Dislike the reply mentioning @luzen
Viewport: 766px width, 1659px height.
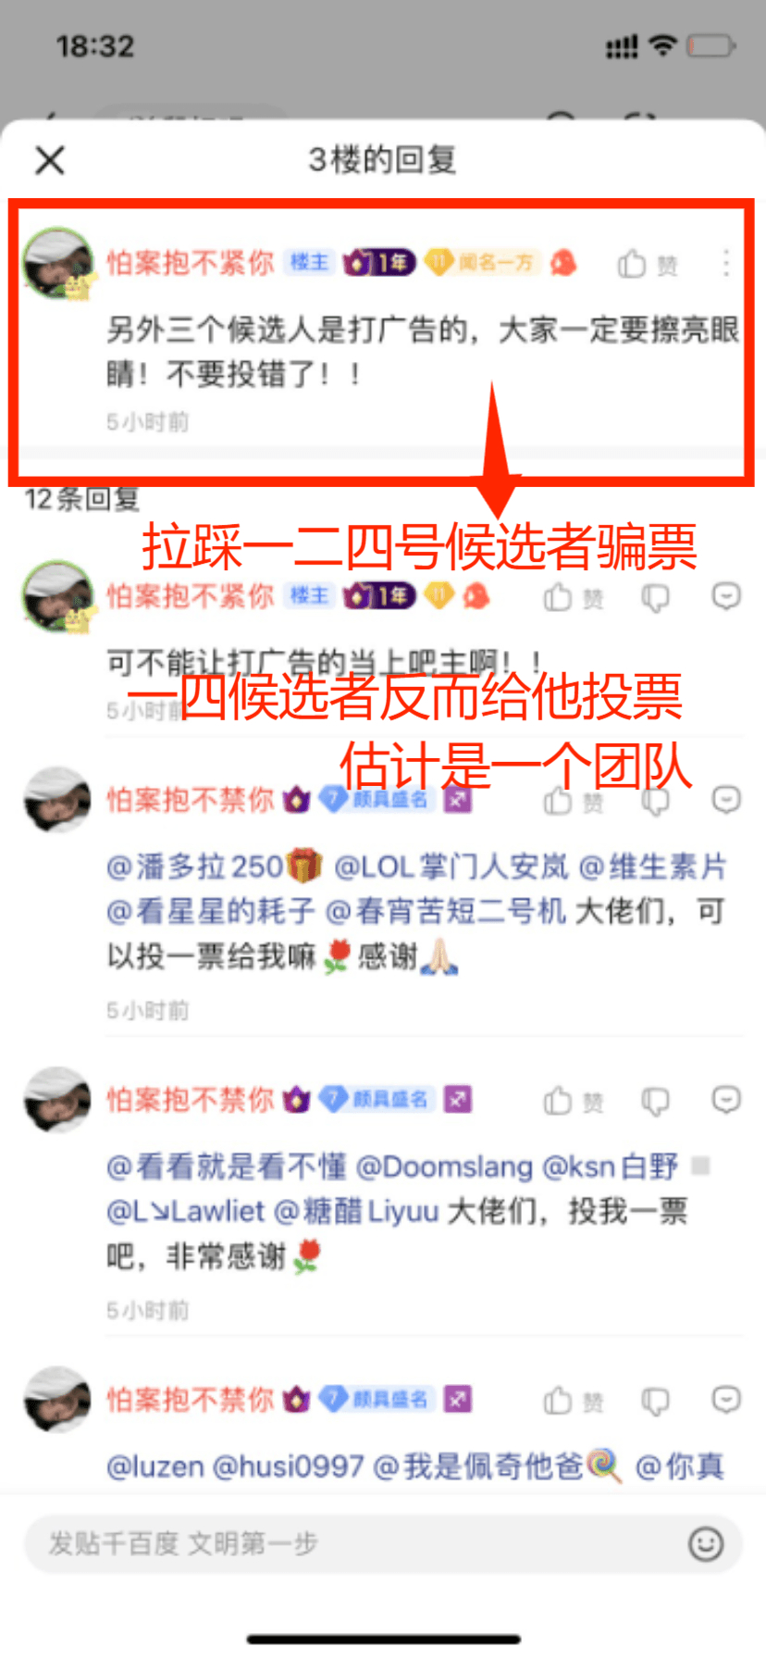[x=655, y=1401]
